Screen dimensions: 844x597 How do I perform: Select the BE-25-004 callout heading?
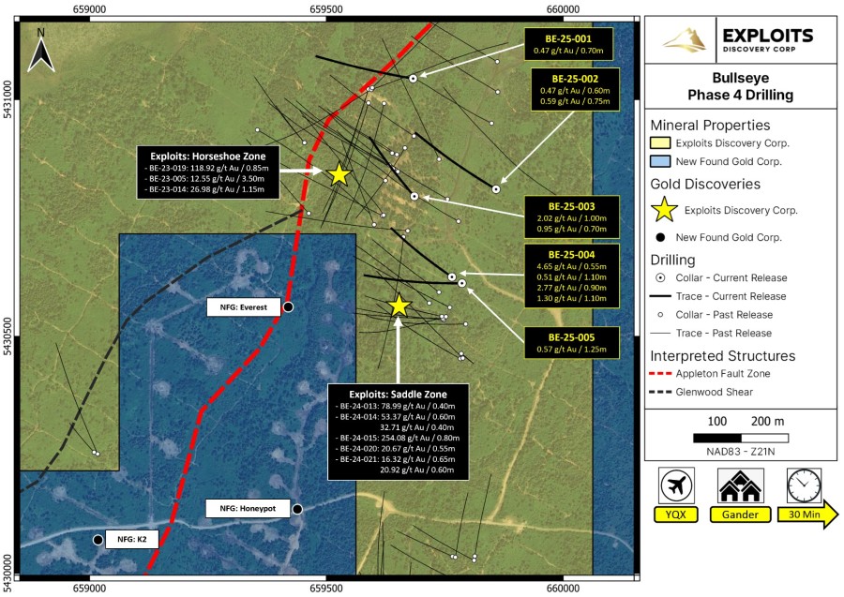[572, 254]
